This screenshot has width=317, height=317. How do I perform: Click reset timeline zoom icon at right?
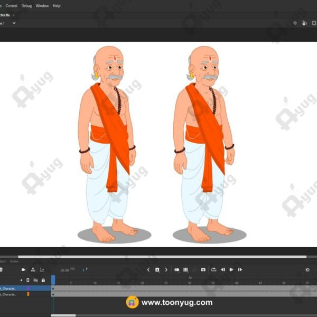coord(307,269)
